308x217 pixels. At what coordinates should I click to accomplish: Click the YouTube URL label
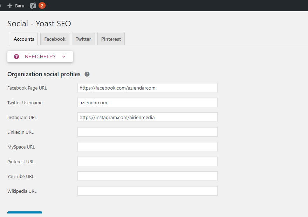(x=21, y=177)
